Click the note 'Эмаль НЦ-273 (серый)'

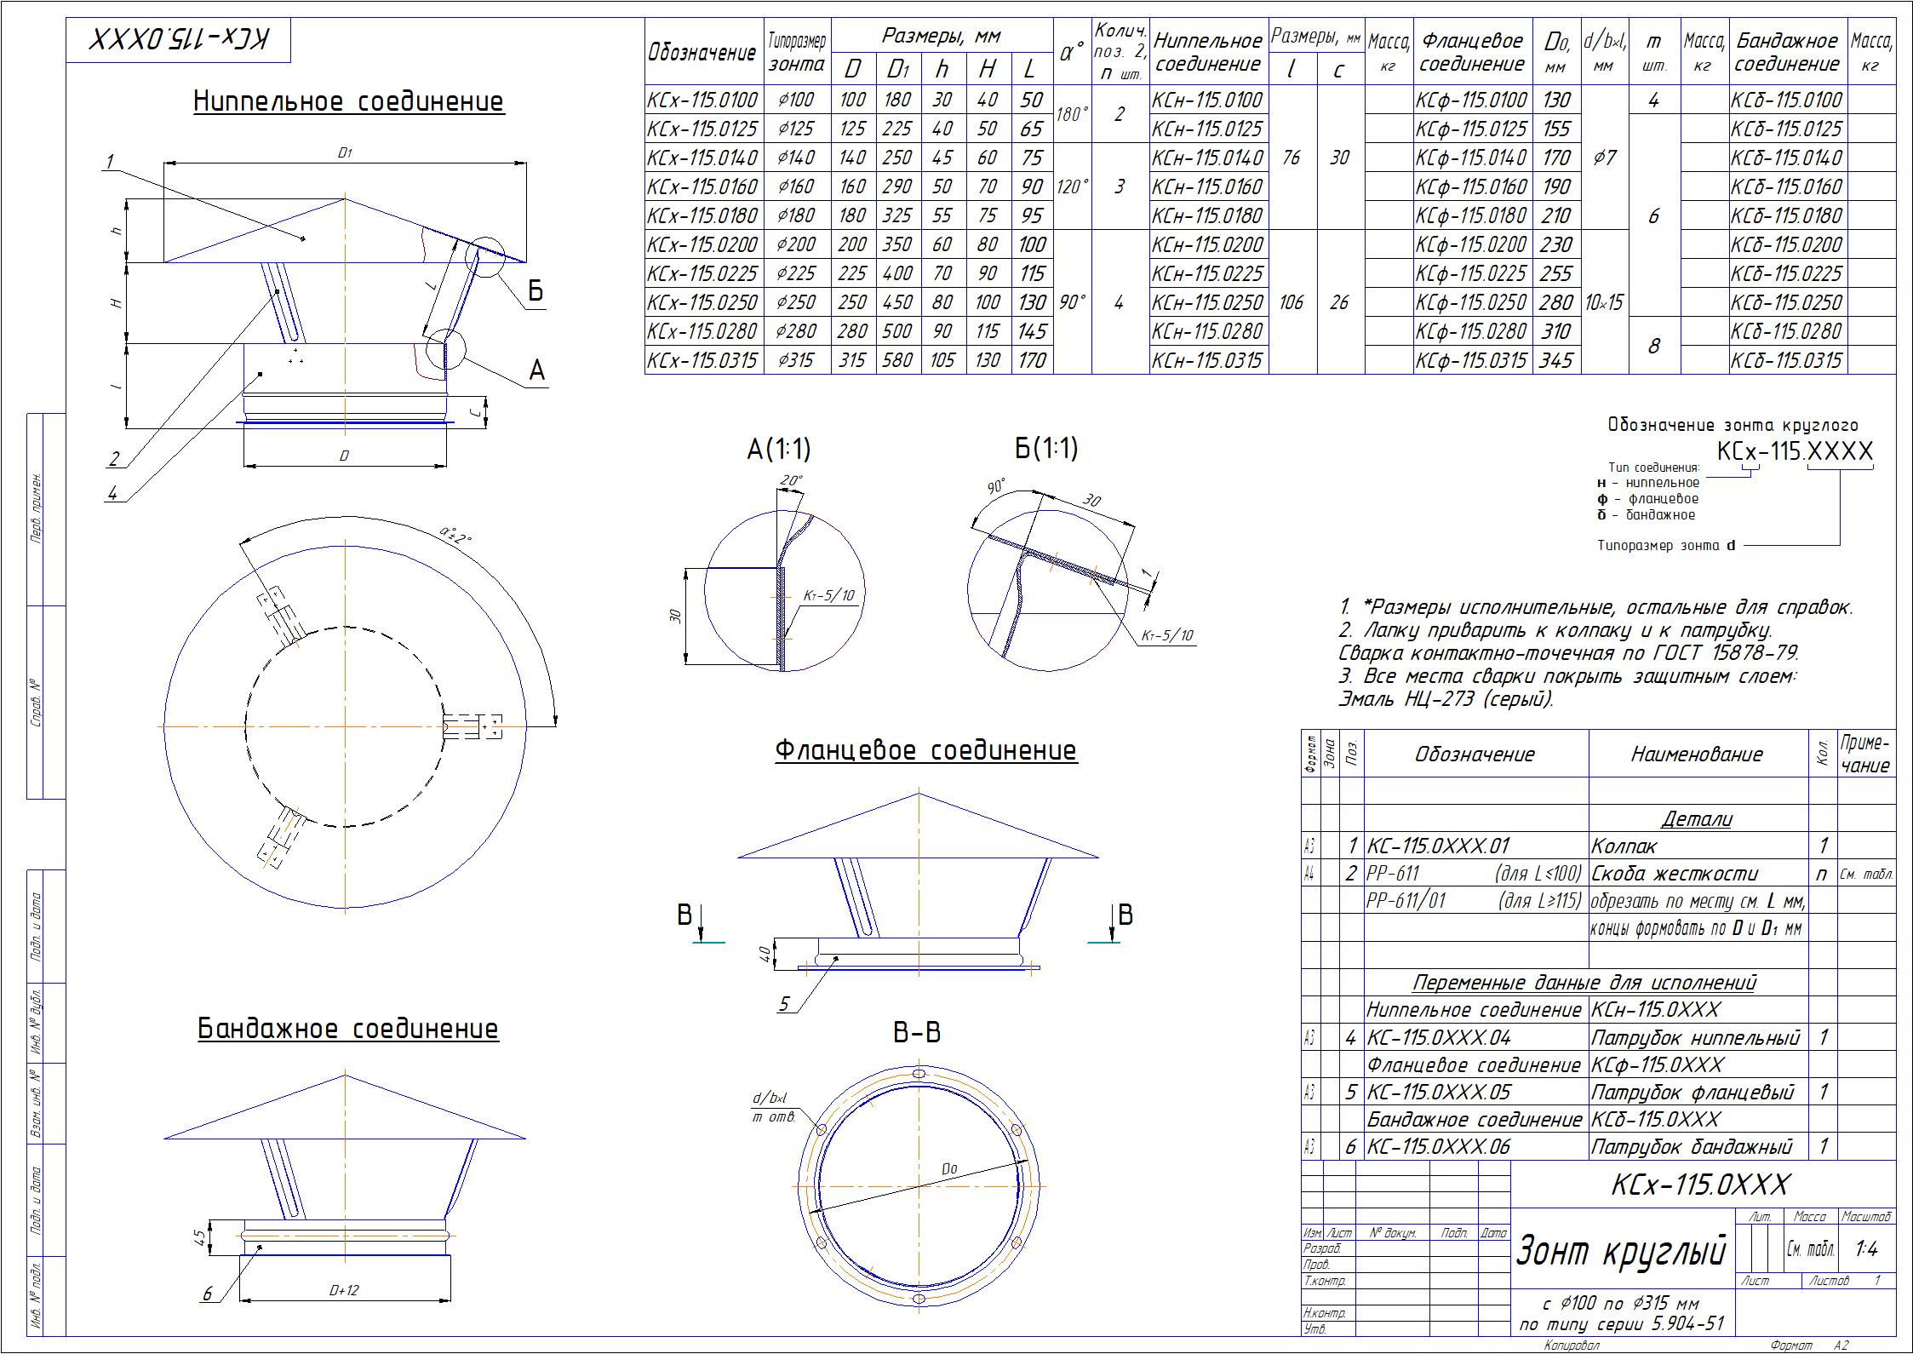click(1446, 700)
